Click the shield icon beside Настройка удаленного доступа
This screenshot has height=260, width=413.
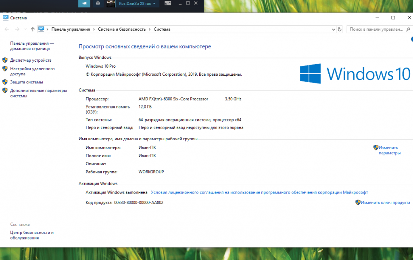coord(5,69)
